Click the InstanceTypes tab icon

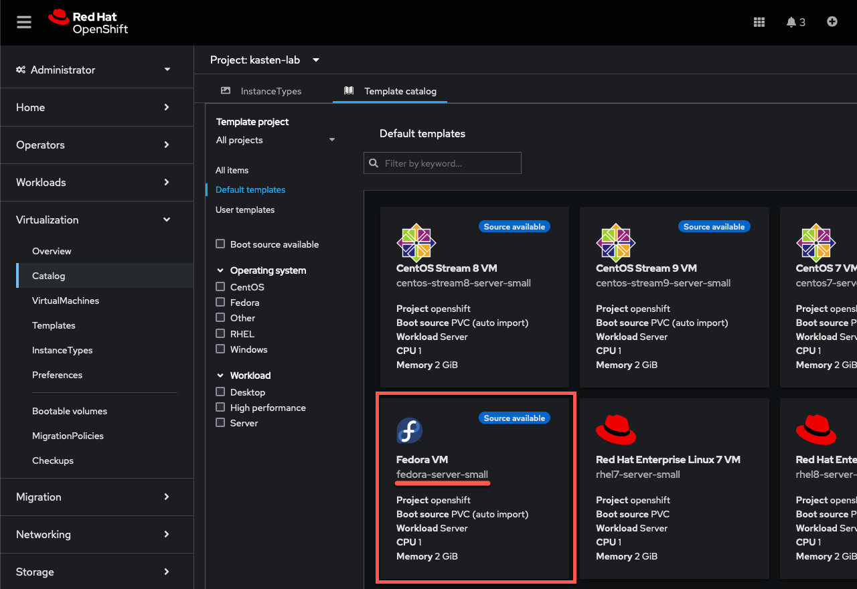click(226, 90)
